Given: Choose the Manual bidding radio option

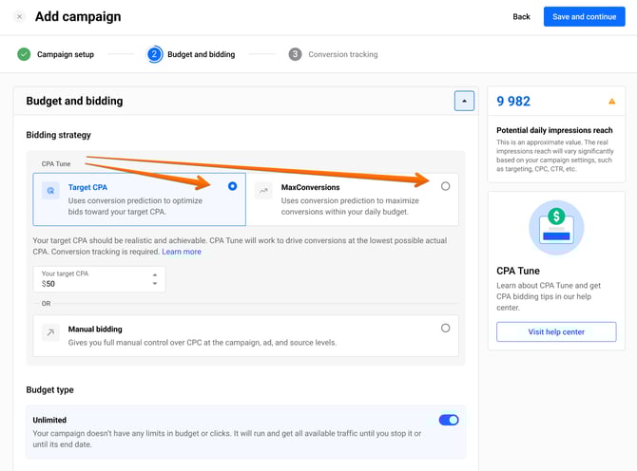Looking at the screenshot, I should click(445, 329).
